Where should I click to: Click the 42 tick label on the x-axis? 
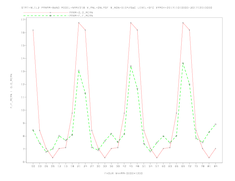coord(124,166)
